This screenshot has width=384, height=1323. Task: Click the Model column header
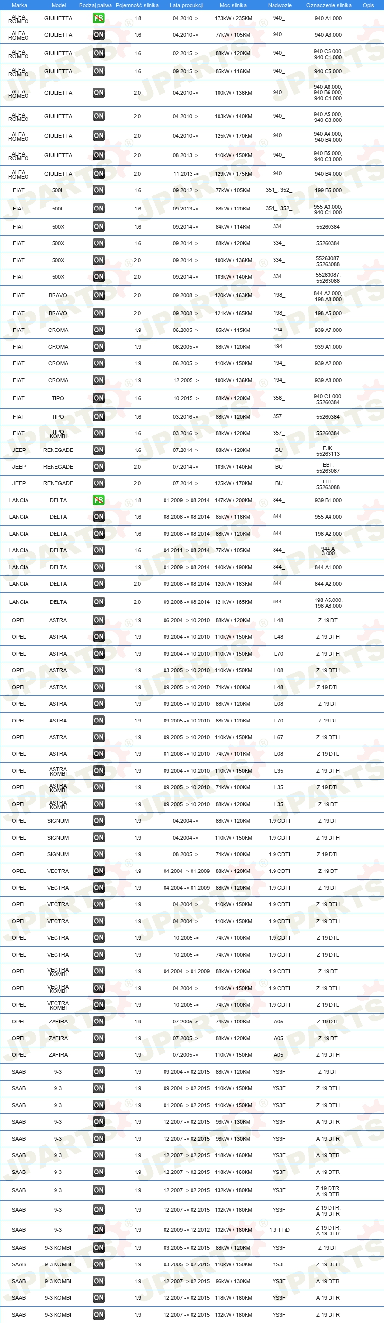click(x=58, y=5)
